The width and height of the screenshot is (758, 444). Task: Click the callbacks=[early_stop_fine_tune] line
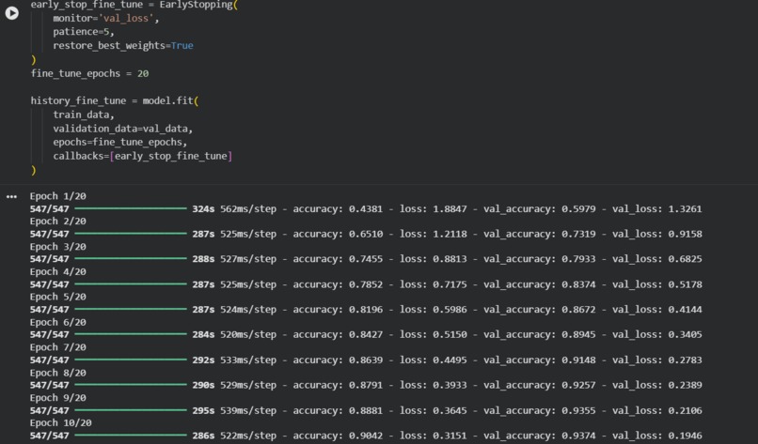coord(143,156)
